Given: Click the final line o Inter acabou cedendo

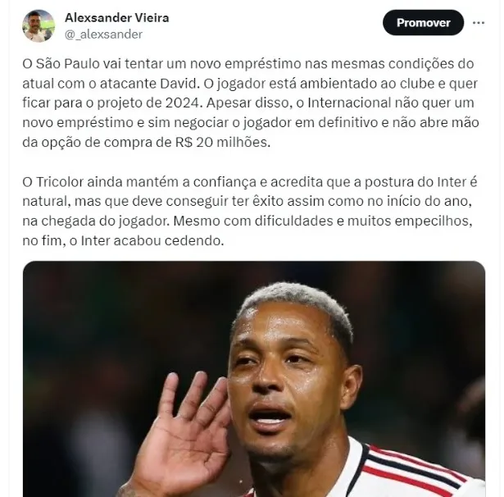Looking at the screenshot, I should 146,240.
